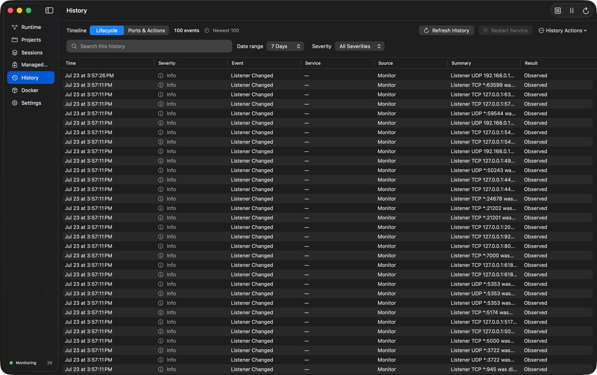Click the reload icon in title bar
The image size is (597, 375).
coord(586,10)
